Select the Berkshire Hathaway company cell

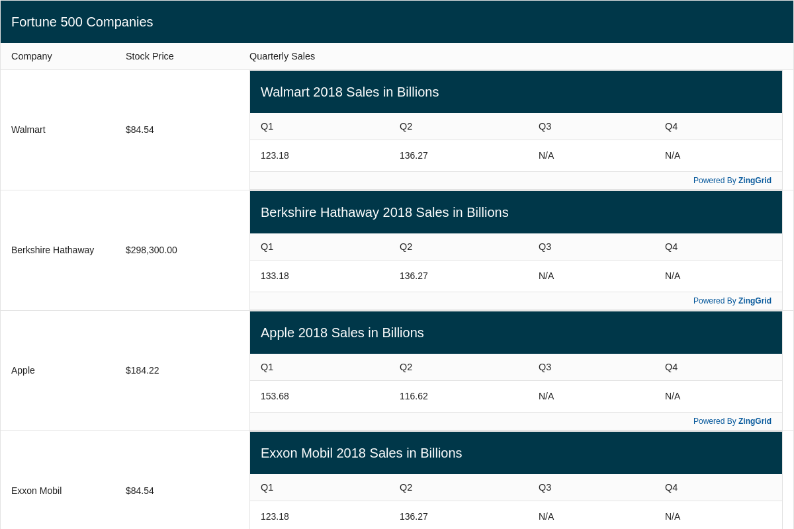52,250
